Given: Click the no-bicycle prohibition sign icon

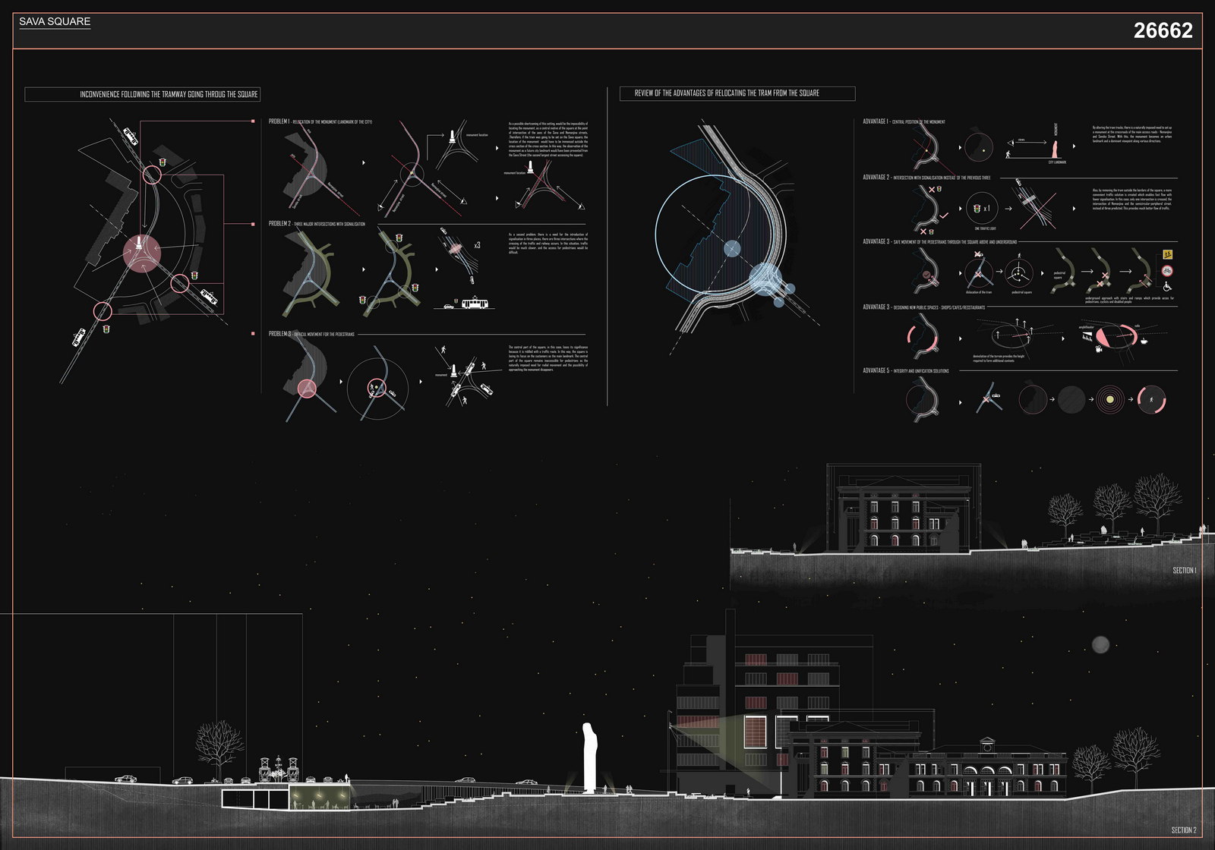Looking at the screenshot, I should point(1167,270).
